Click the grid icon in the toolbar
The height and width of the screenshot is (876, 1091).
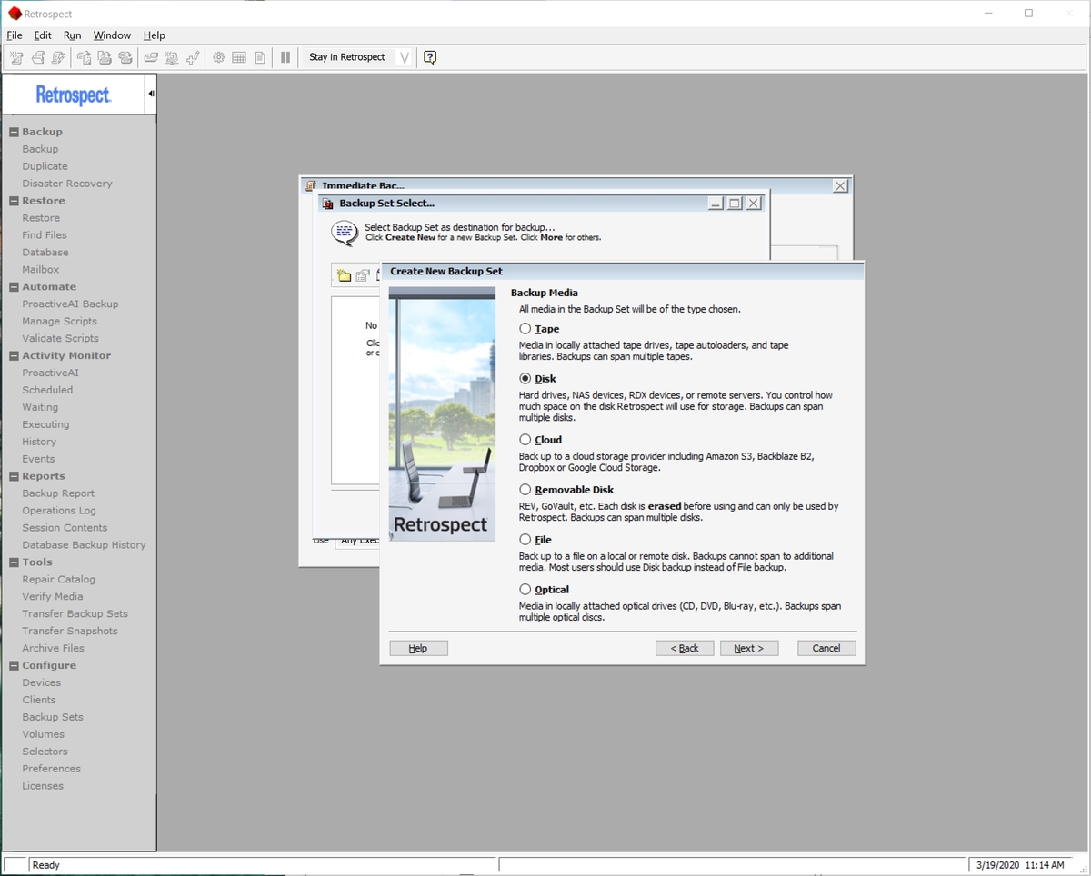click(239, 57)
